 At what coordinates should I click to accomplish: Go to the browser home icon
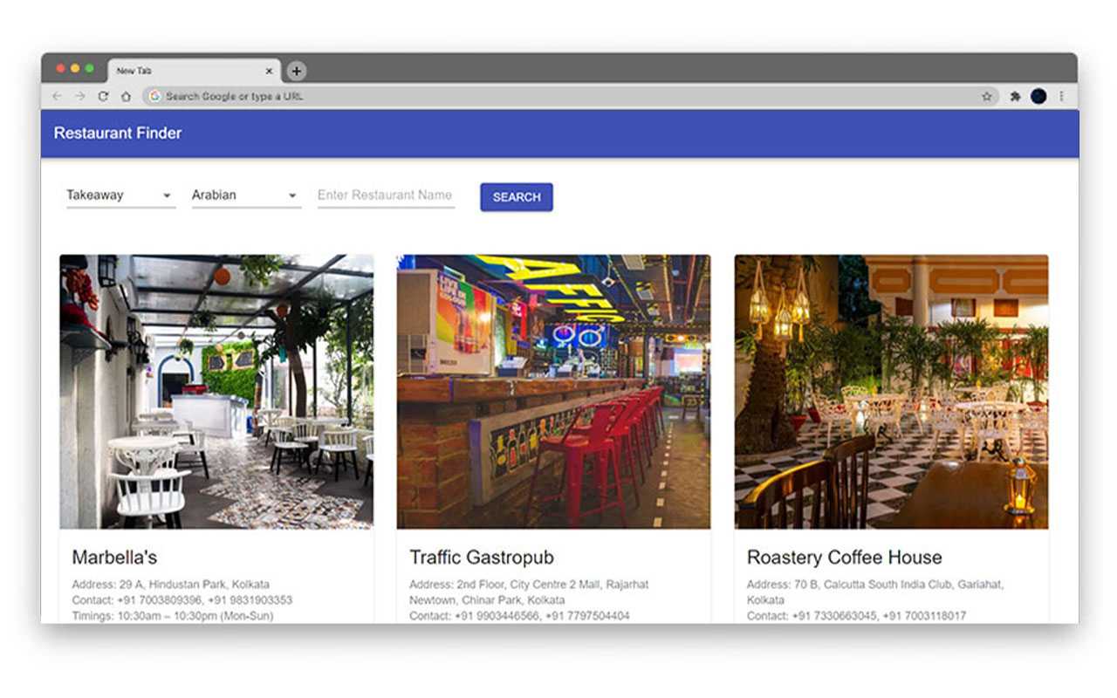point(126,97)
